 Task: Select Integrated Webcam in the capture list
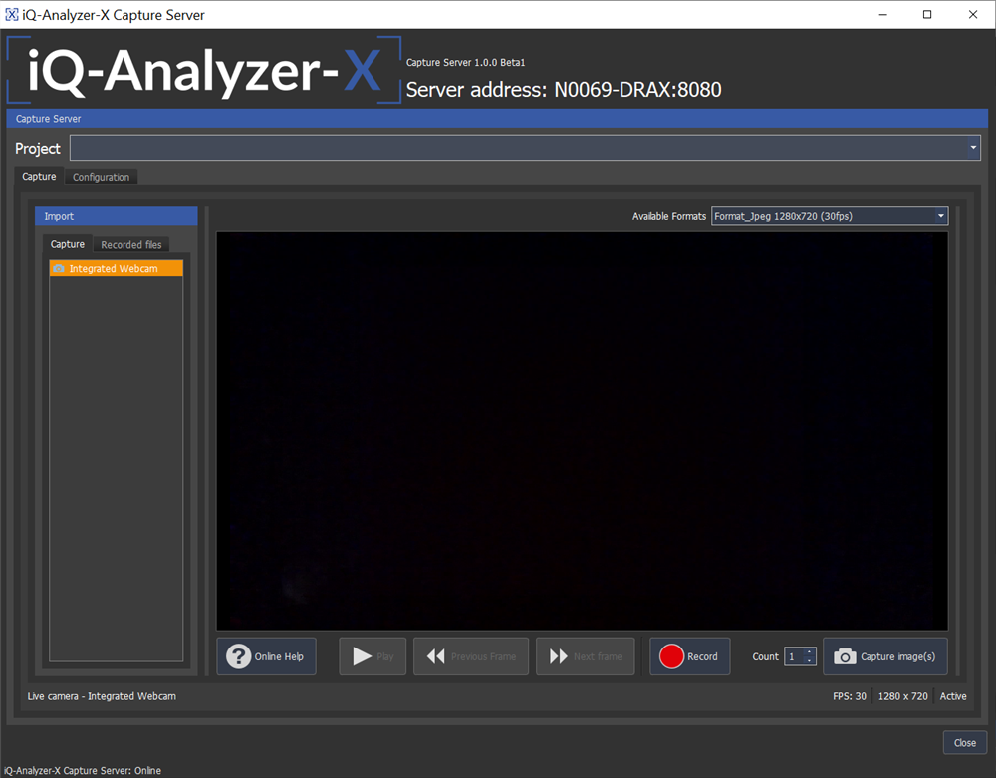pyautogui.click(x=117, y=269)
